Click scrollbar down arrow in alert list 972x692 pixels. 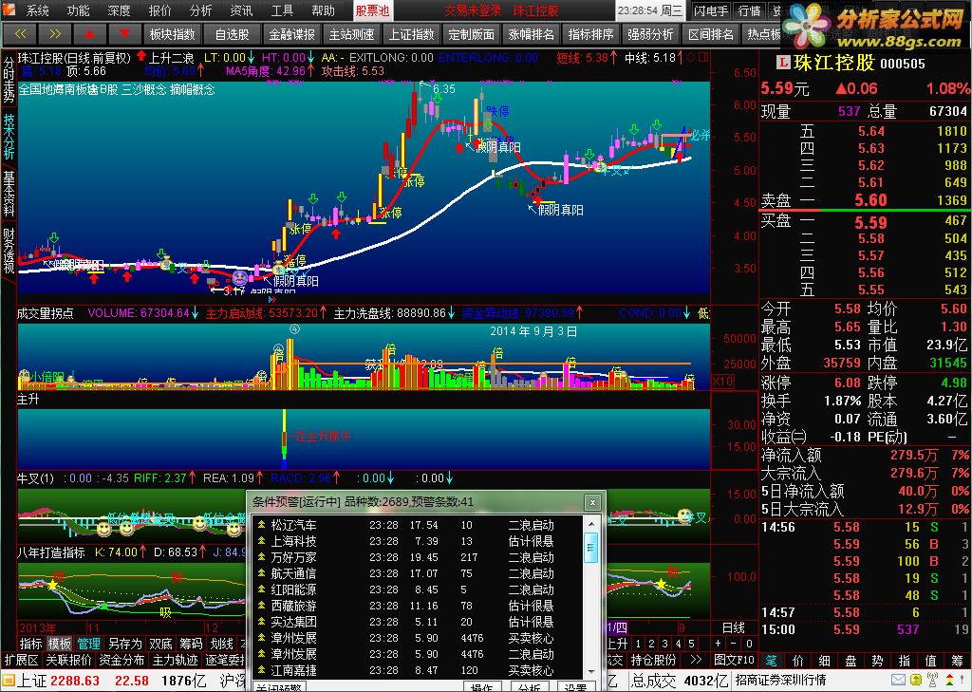click(x=591, y=671)
